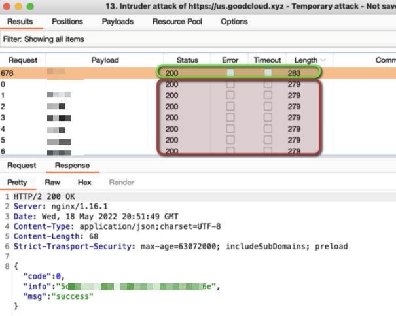The width and height of the screenshot is (396, 316).
Task: Switch to the Raw view
Action: (x=52, y=183)
